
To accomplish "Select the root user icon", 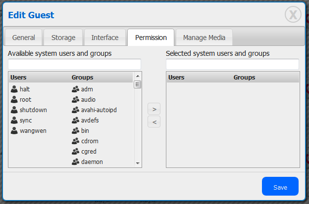I will 14,100.
